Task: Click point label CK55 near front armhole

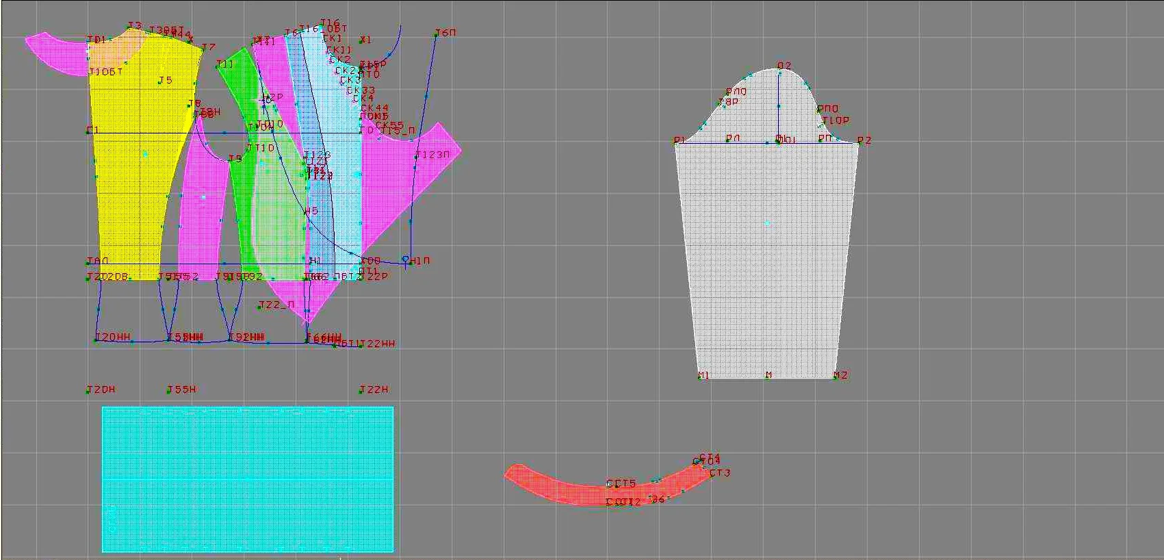Action: click(x=389, y=125)
